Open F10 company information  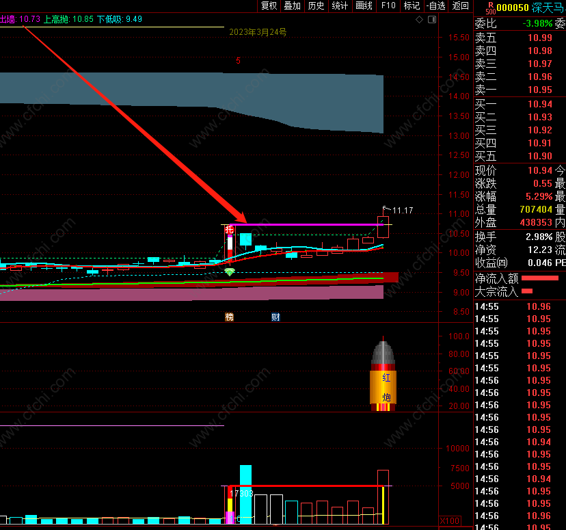tap(388, 5)
